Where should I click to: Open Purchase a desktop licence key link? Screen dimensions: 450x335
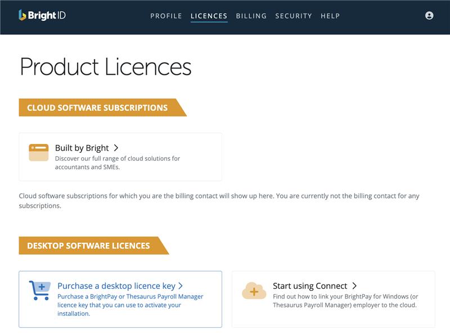pos(116,286)
